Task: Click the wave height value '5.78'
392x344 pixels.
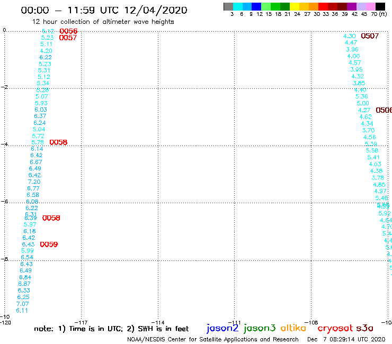Action: pyautogui.click(x=38, y=142)
